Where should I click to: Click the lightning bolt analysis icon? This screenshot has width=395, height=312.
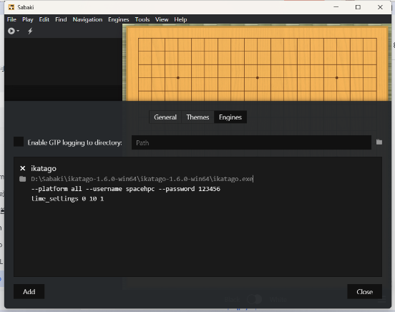(x=30, y=31)
